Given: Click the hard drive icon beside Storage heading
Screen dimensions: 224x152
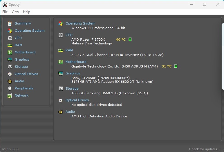Looking at the screenshot, I should coord(61,89).
